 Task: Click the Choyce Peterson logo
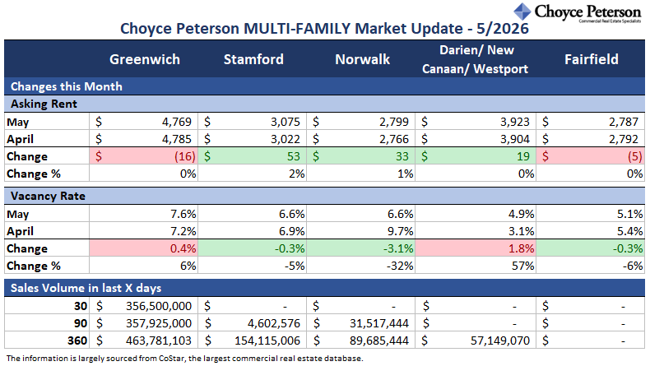[577, 12]
